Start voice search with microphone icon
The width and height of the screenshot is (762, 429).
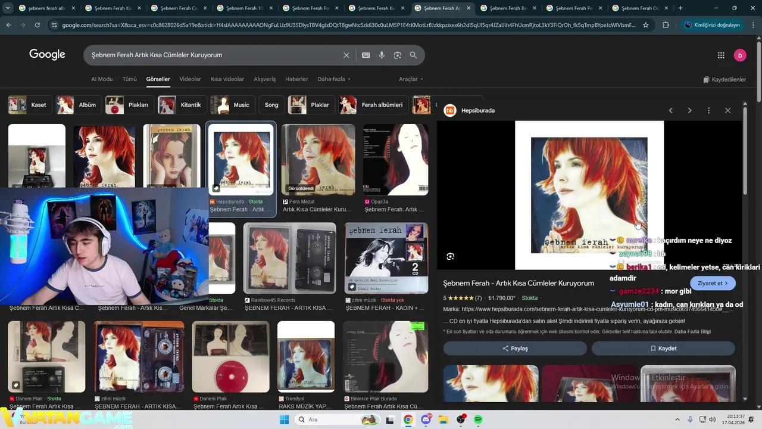point(382,55)
